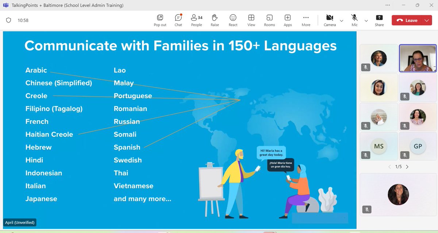The height and width of the screenshot is (233, 438).
Task: Select the GP participant tile
Action: pos(418,146)
